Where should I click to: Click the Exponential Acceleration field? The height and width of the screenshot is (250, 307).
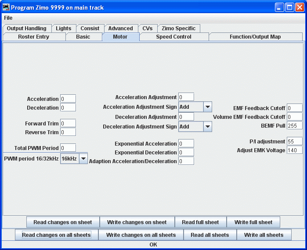pyautogui.click(x=186, y=143)
